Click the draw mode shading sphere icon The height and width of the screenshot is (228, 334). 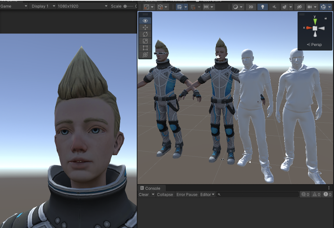[236, 7]
